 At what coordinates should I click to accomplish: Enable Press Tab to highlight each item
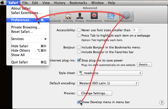[79, 35]
